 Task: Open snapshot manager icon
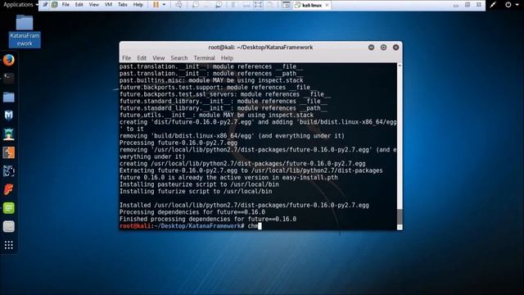219,5
